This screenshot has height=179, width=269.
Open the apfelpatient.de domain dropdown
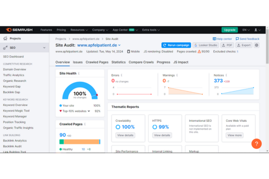(119, 45)
